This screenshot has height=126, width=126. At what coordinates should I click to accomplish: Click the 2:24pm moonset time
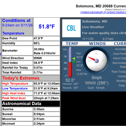coord(39,124)
